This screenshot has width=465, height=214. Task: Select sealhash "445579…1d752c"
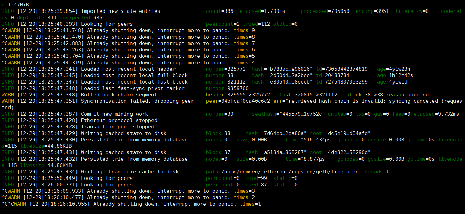[x=288, y=114]
